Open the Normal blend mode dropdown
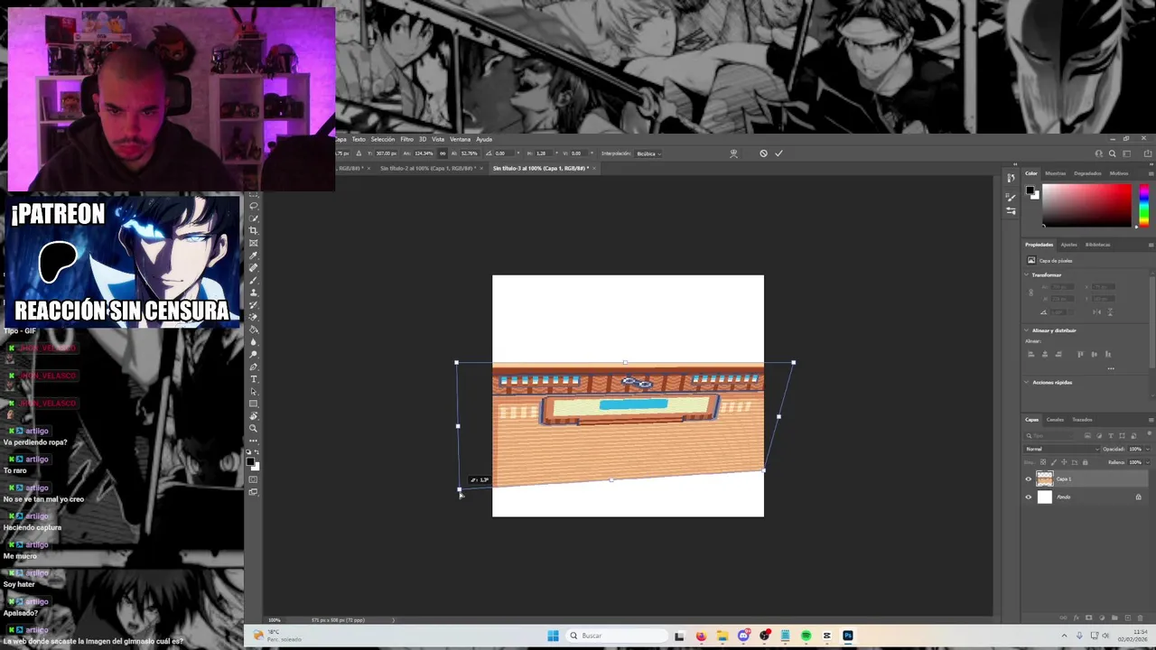Viewport: 1156px width, 650px height. click(1062, 449)
